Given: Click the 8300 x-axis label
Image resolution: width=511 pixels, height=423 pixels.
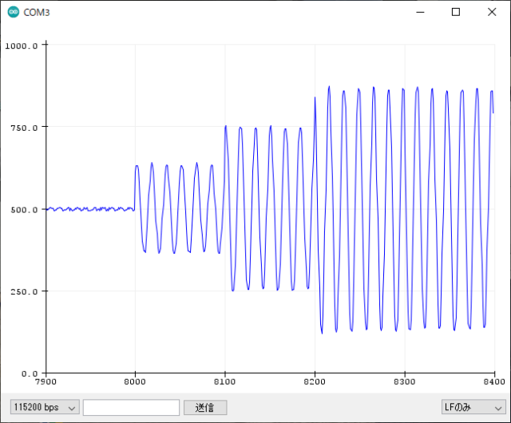Looking at the screenshot, I should point(405,381).
